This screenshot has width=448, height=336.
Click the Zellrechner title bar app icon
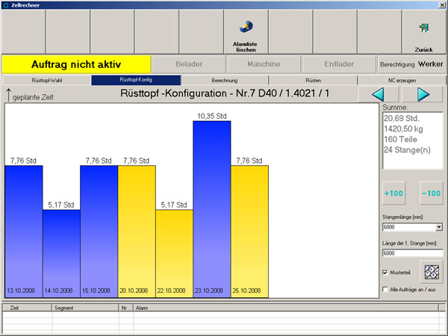(x=5, y=5)
